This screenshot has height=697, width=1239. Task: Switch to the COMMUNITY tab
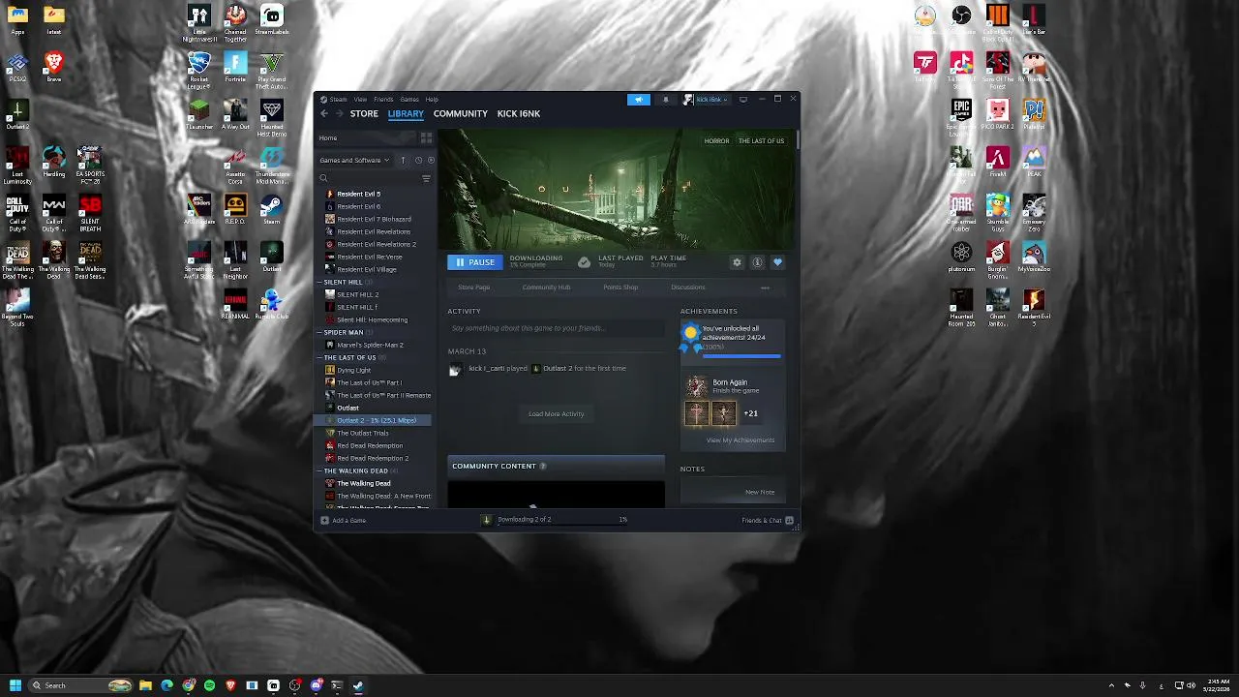coord(461,113)
